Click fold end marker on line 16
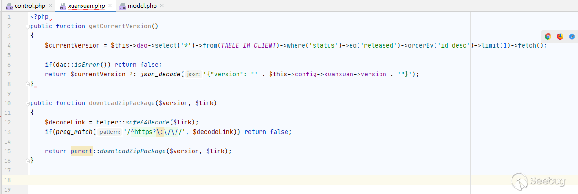 pyautogui.click(x=28, y=161)
